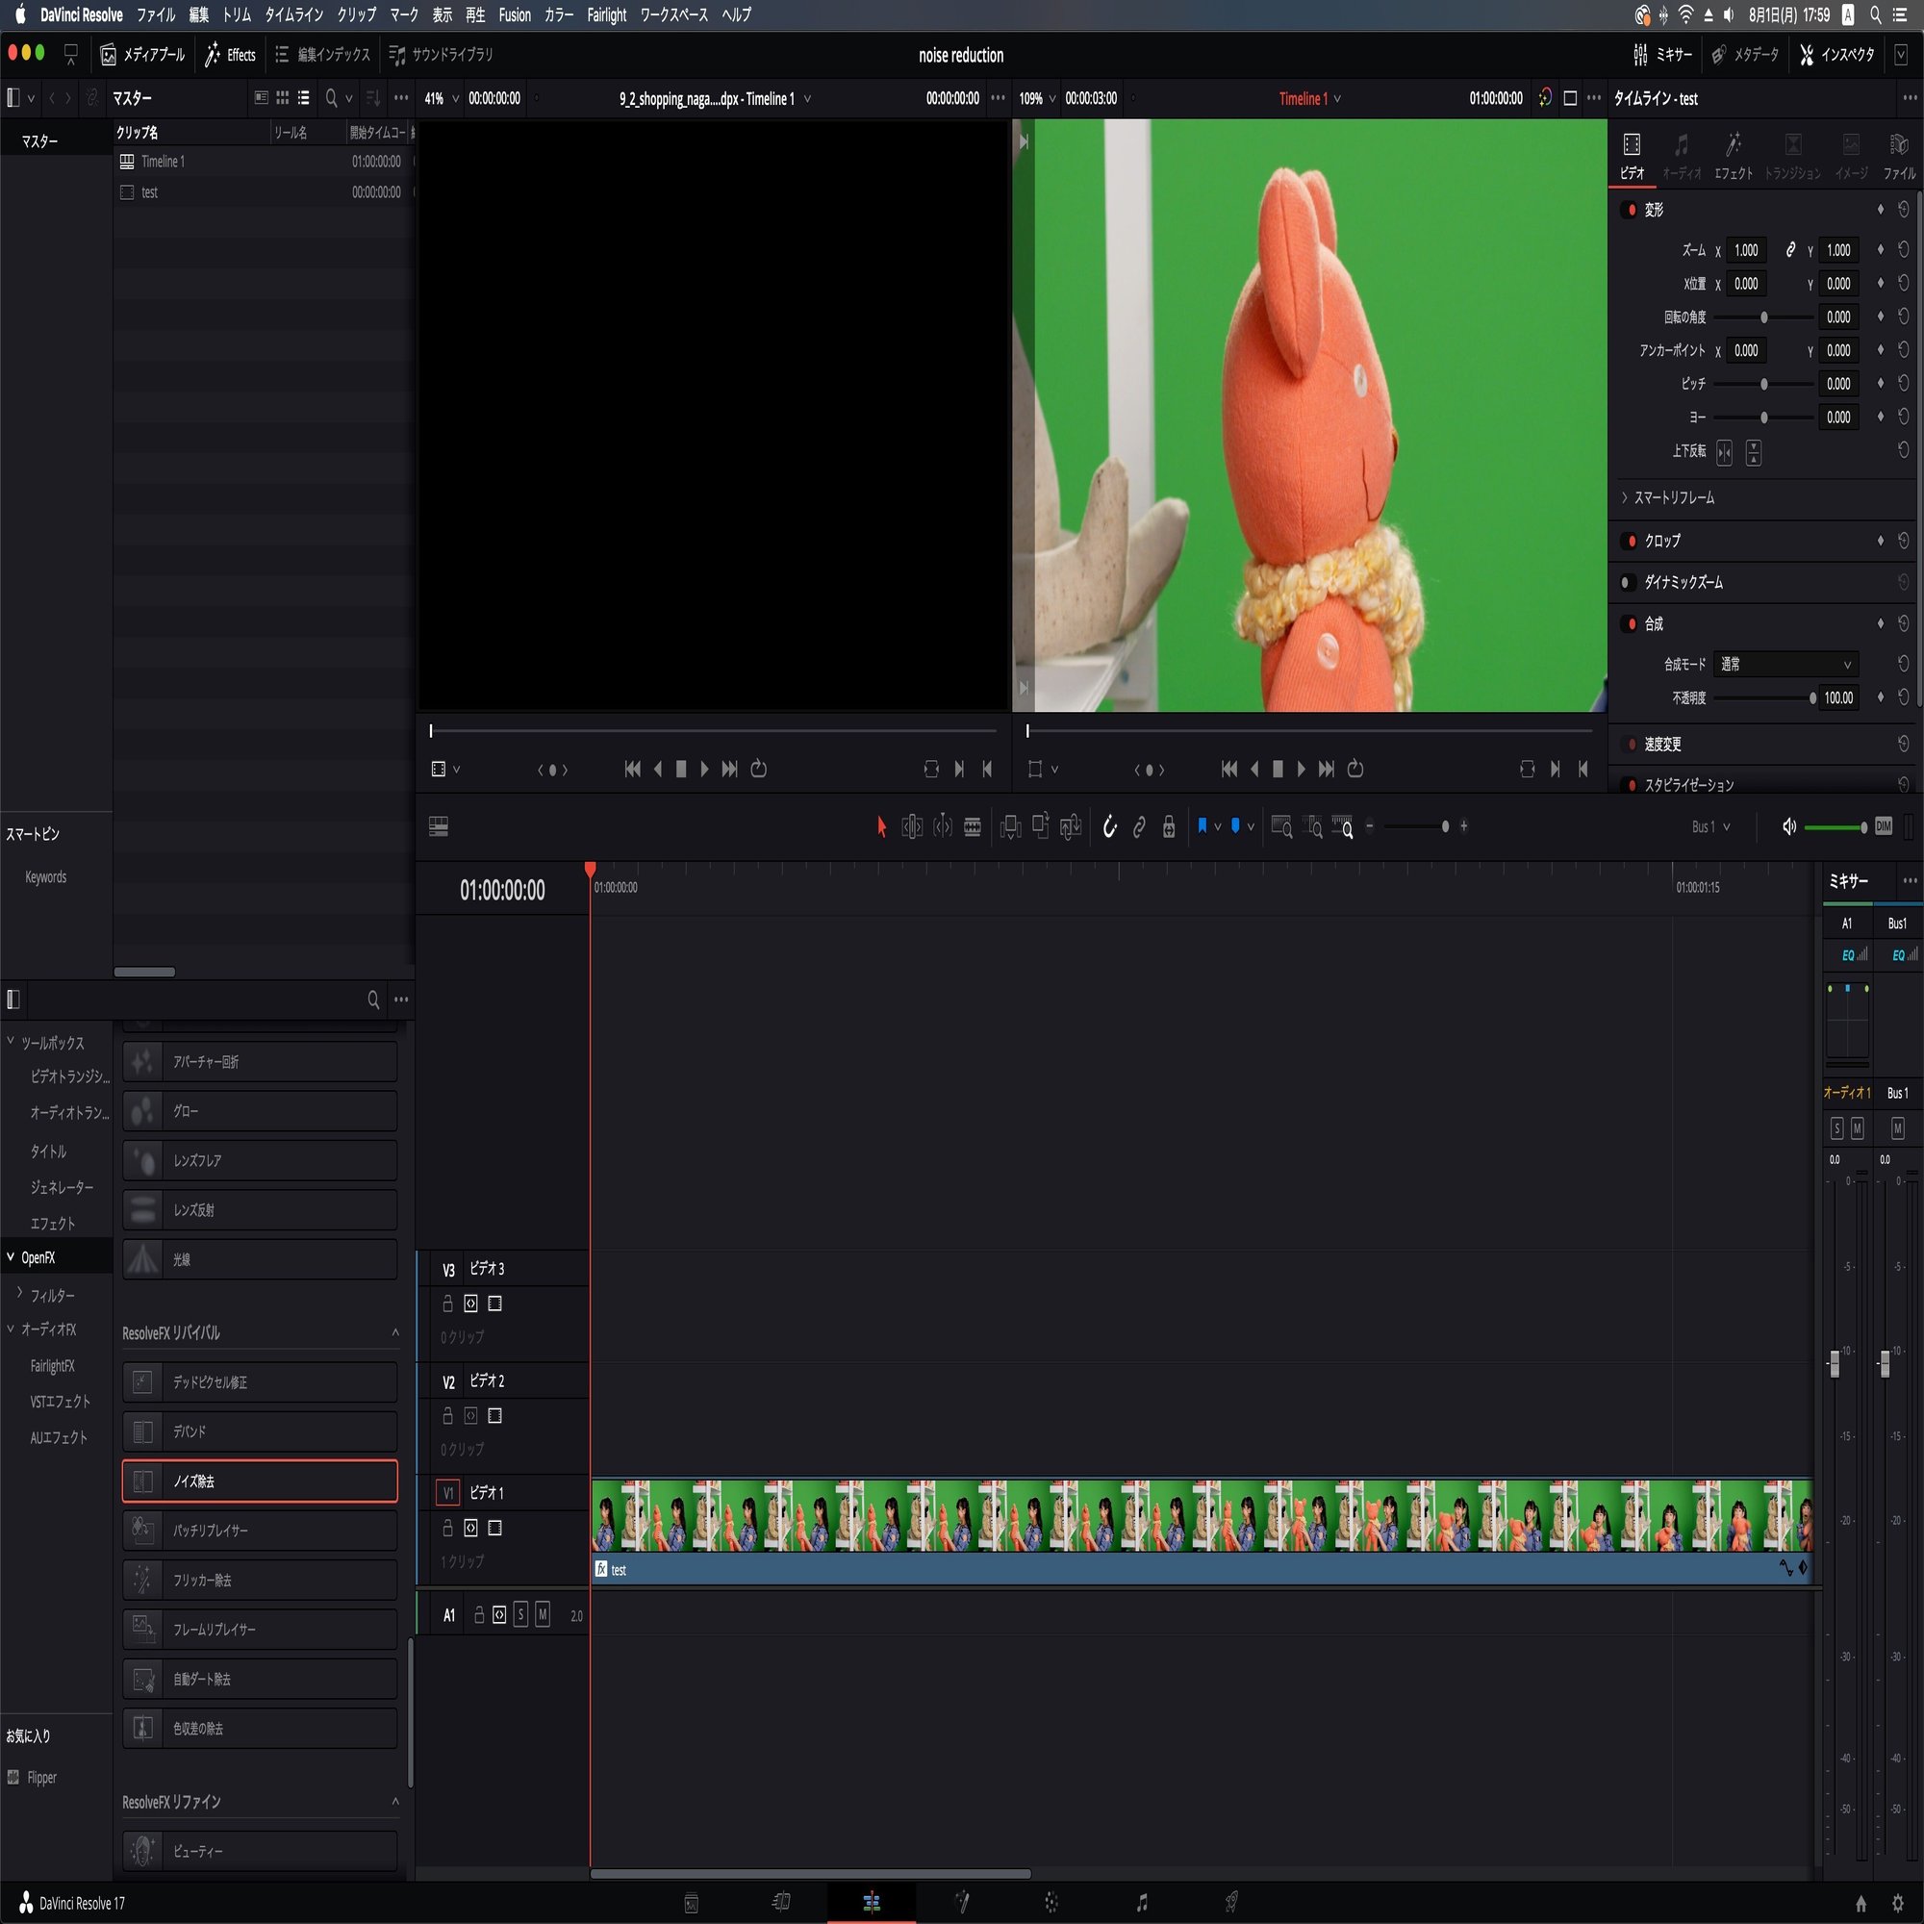Open the メディアプール panel button
The width and height of the screenshot is (1924, 1924).
click(142, 55)
